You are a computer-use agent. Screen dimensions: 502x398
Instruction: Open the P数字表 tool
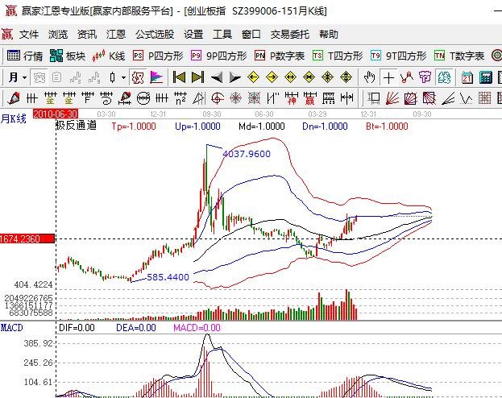tap(280, 56)
